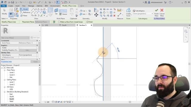
Task: Collapse the Ceiling Plans tree node
Action: [x=4, y=80]
